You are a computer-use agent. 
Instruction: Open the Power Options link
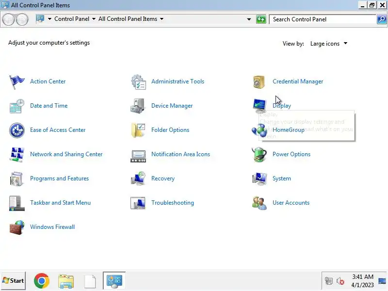[x=291, y=154]
